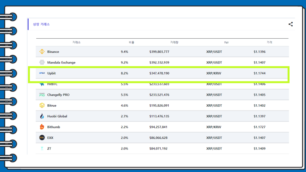The image size is (306, 172).
Task: Click the Pair column header
Action: [x=226, y=42]
